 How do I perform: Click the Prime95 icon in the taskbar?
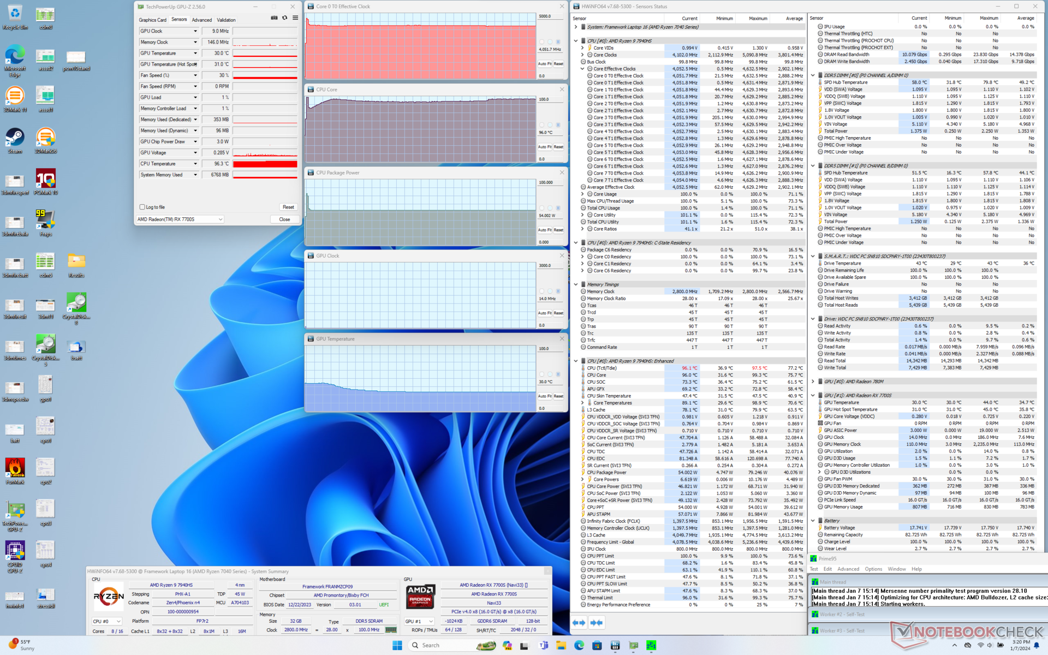point(651,645)
